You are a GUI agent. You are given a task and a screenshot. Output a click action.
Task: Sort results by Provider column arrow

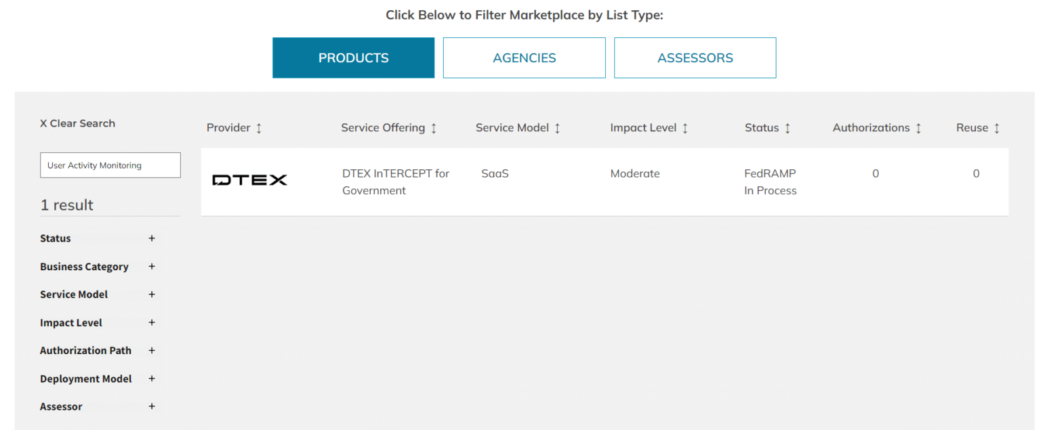point(259,128)
